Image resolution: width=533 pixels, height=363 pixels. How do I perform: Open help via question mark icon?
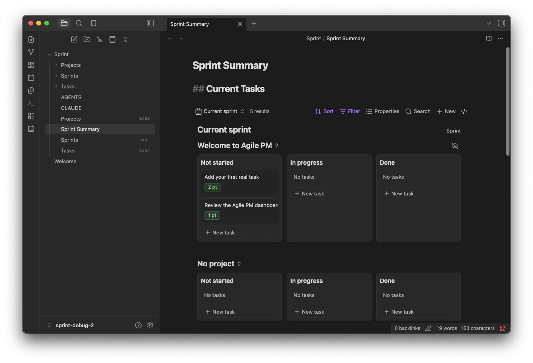[x=138, y=325]
